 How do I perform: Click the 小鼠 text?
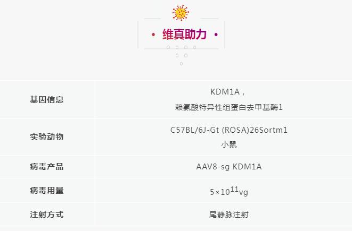coord(228,144)
